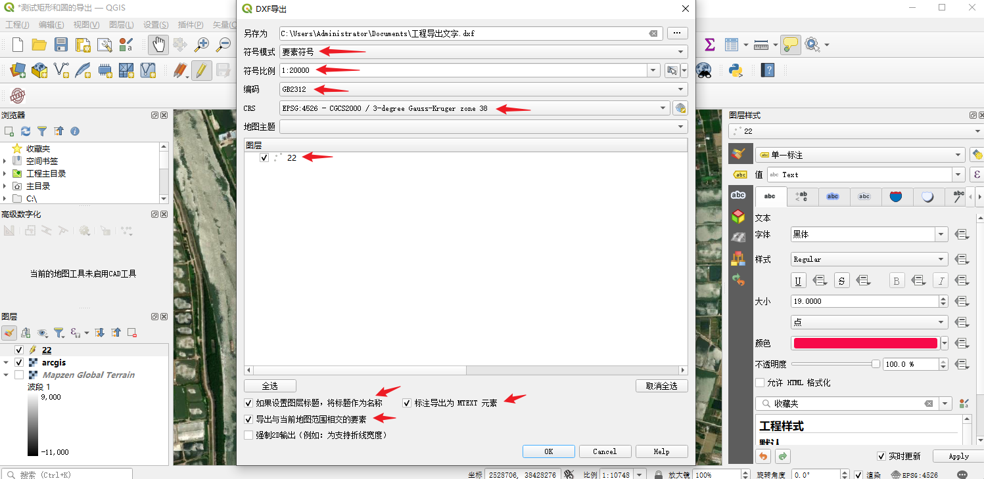
Task: Expand the 工程主目录 tree item
Action: tap(5, 174)
